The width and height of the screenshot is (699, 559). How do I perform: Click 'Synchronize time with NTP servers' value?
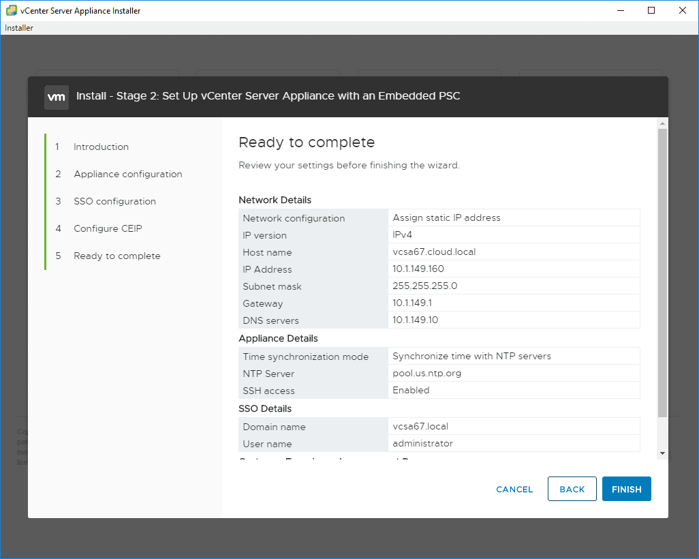pos(471,356)
